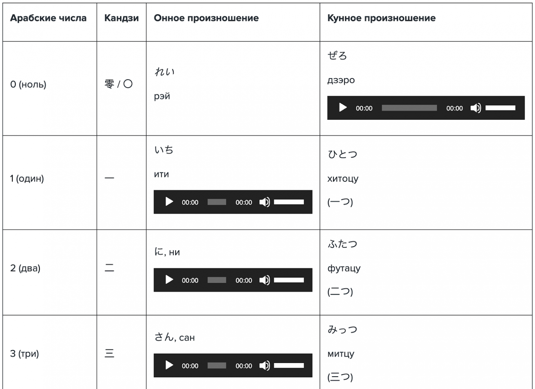Click the "Кунное произношение" header
535x389 pixels.
tap(381, 18)
